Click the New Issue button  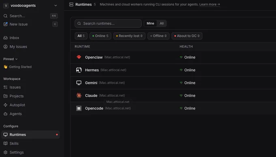[x=30, y=24]
